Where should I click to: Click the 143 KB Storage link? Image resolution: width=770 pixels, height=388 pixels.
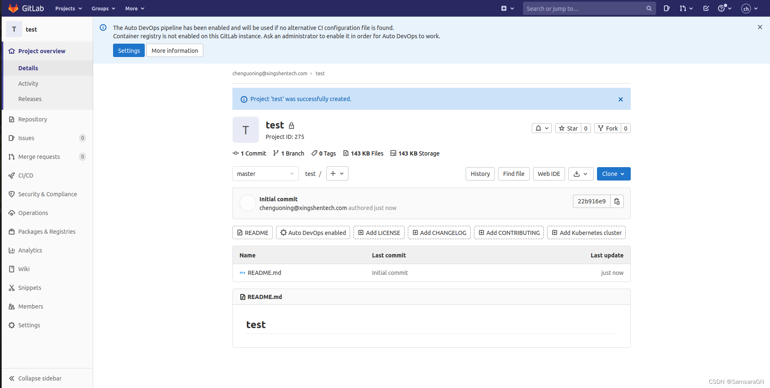[415, 153]
